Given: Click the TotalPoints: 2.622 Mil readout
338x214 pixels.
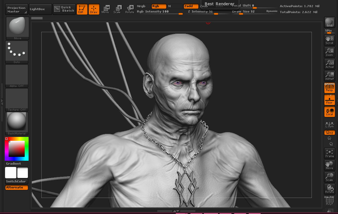Looking at the screenshot, I should coord(298,12).
